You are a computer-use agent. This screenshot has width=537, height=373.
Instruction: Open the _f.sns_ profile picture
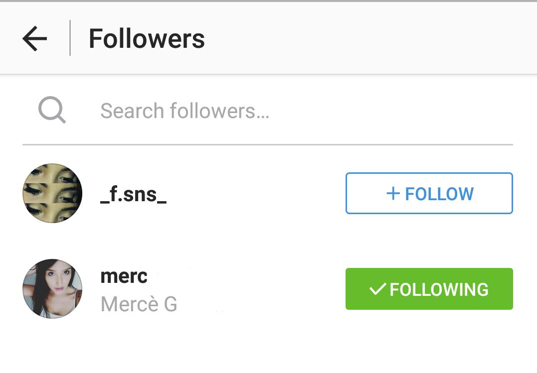click(x=52, y=193)
